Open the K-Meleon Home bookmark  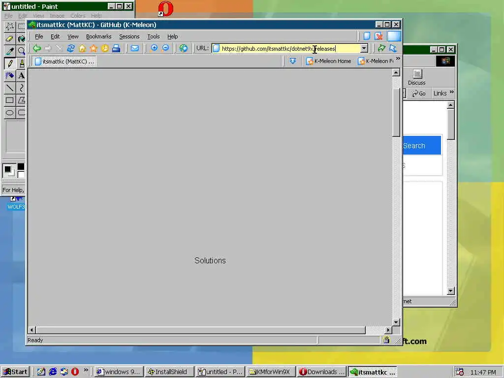coord(328,61)
